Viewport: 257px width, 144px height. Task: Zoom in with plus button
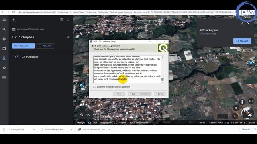pos(225,116)
